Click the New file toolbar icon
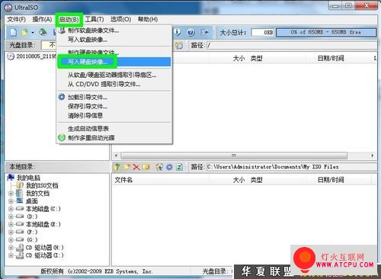Screen dimensions: 381x279 click(x=13, y=32)
